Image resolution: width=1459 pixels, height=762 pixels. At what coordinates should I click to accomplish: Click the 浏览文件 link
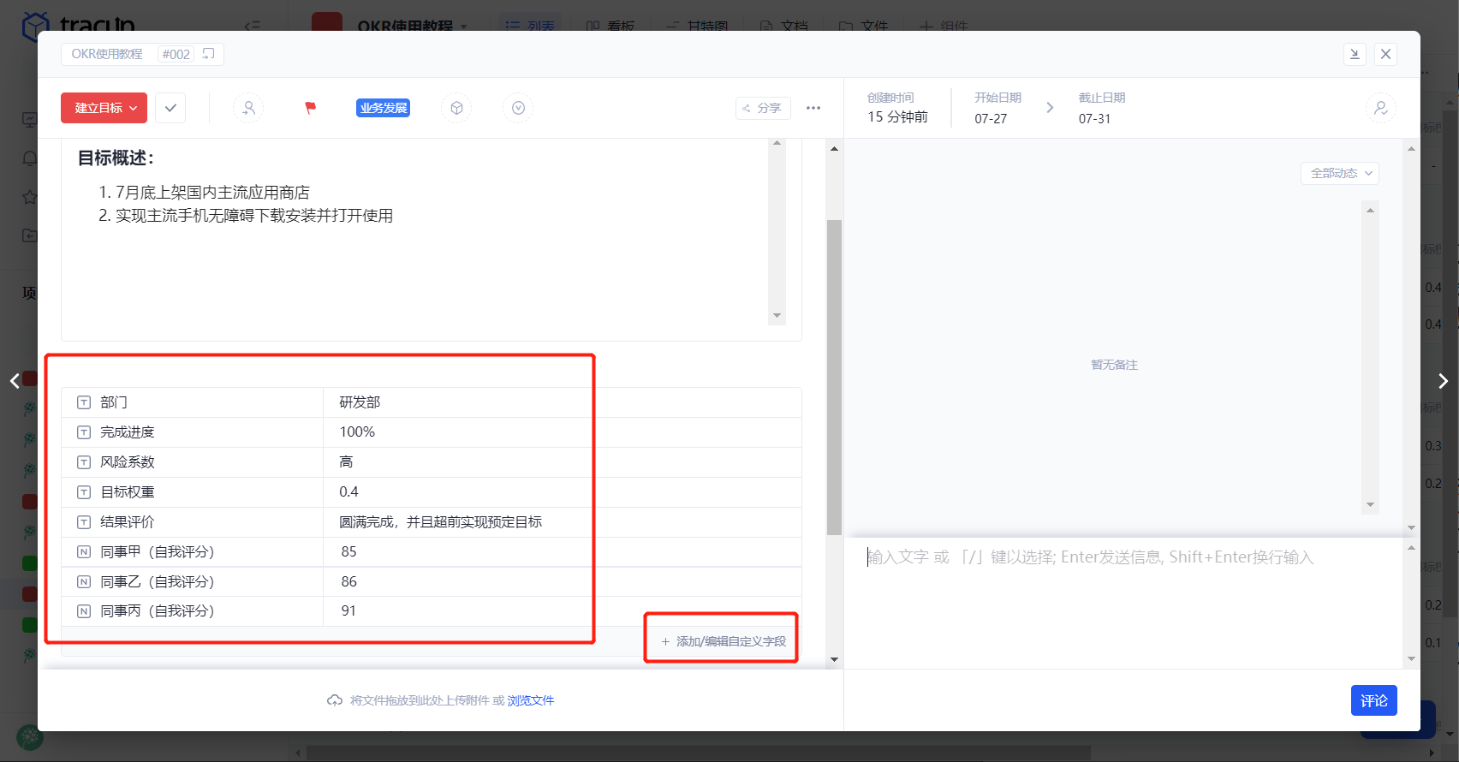(x=531, y=700)
